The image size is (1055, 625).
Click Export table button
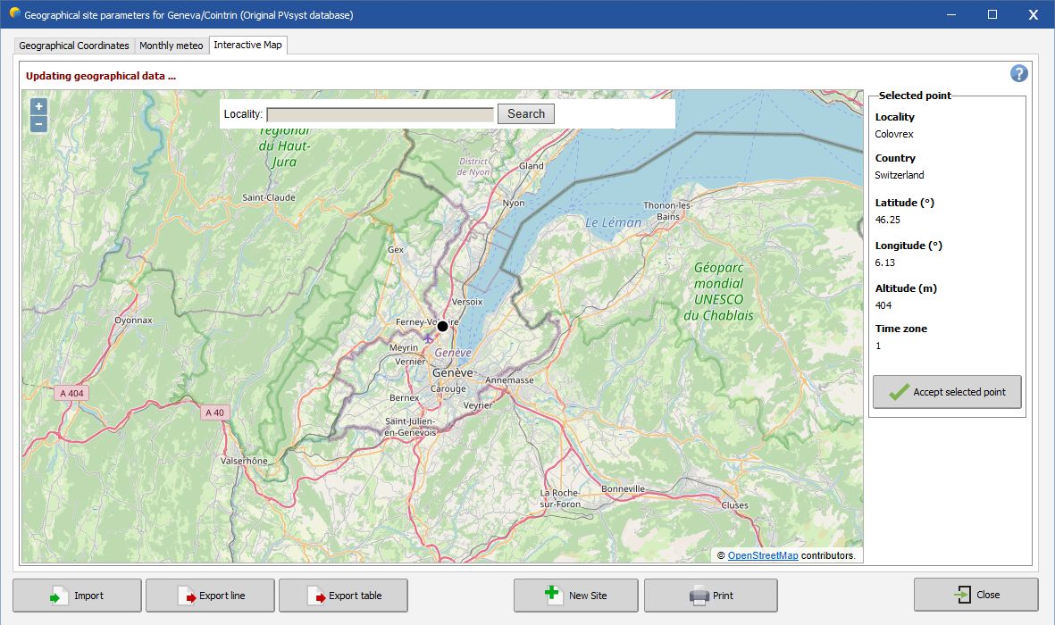(x=343, y=596)
